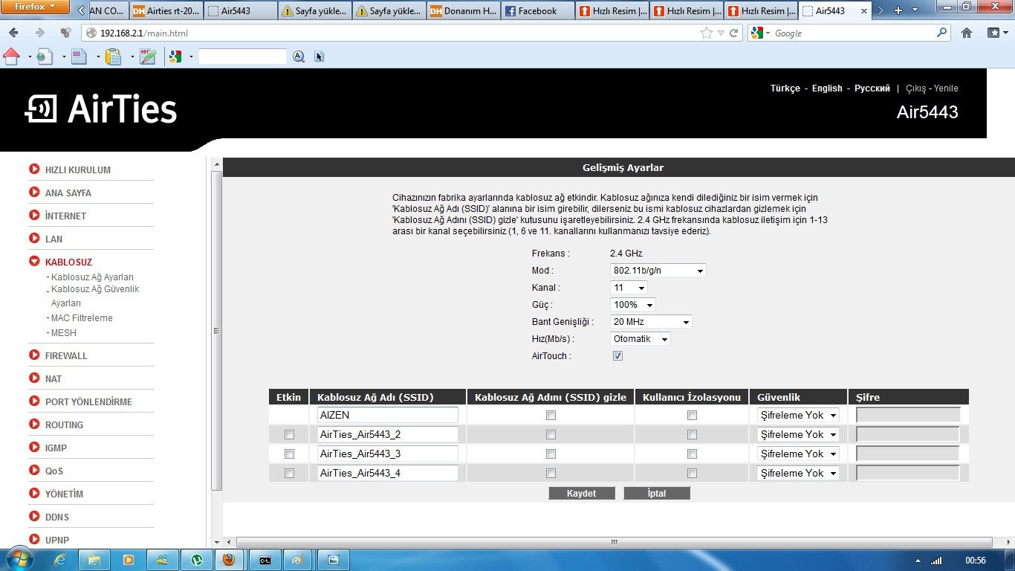Click the magnifier search icon in toolbar
Image resolution: width=1015 pixels, height=571 pixels.
(299, 57)
